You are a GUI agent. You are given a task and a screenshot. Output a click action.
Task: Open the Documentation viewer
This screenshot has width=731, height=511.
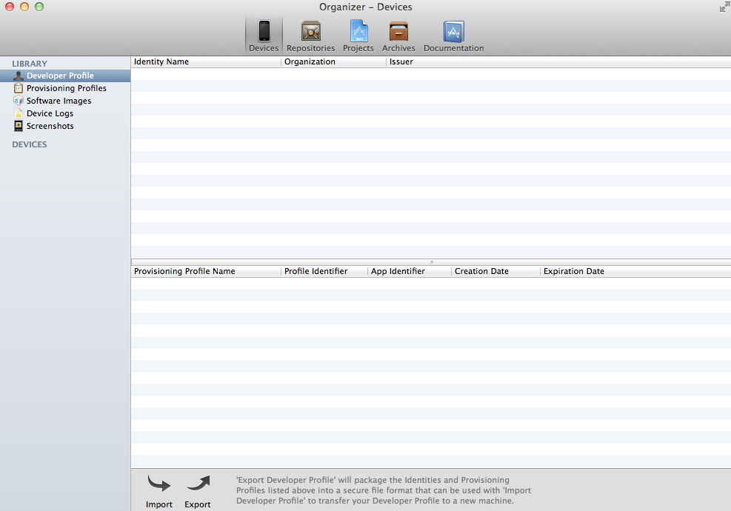click(x=453, y=36)
